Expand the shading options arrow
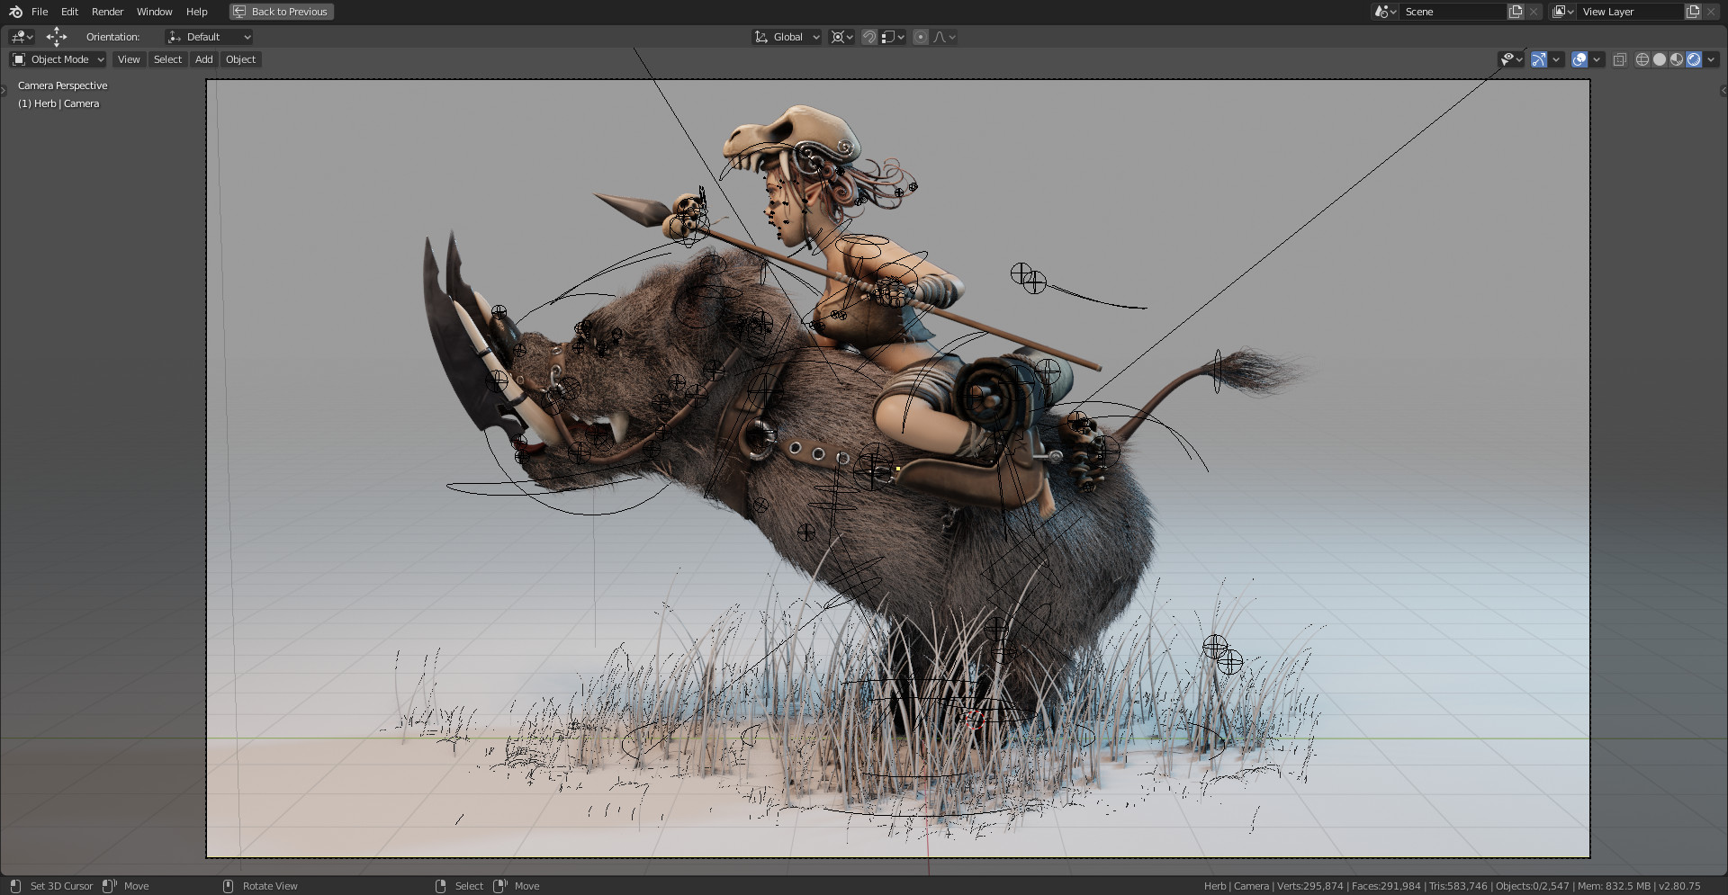This screenshot has width=1728, height=895. tap(1711, 59)
